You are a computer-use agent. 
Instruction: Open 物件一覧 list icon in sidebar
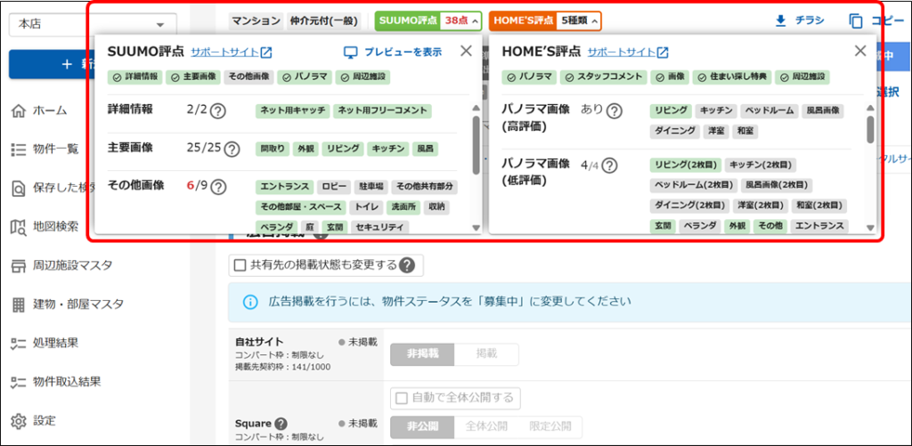tap(19, 149)
